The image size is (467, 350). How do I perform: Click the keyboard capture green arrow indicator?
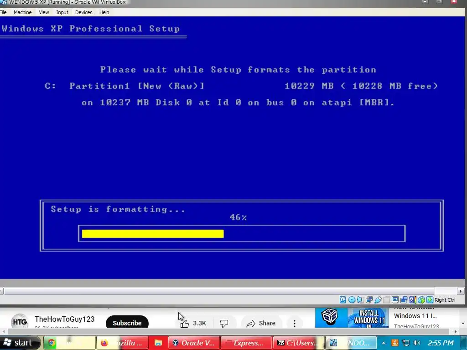click(430, 300)
